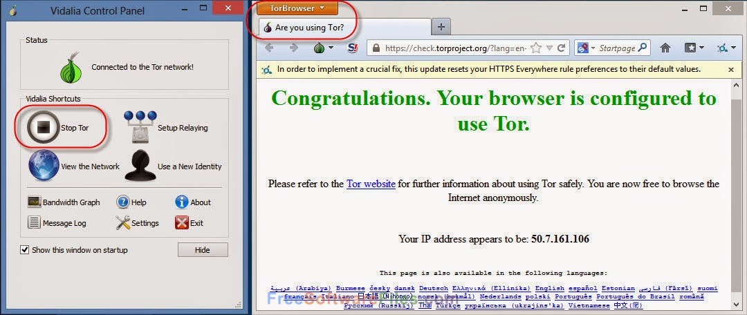Click Use a New Identity silhouette
Screen dimensions: 747x315
[x=140, y=166]
